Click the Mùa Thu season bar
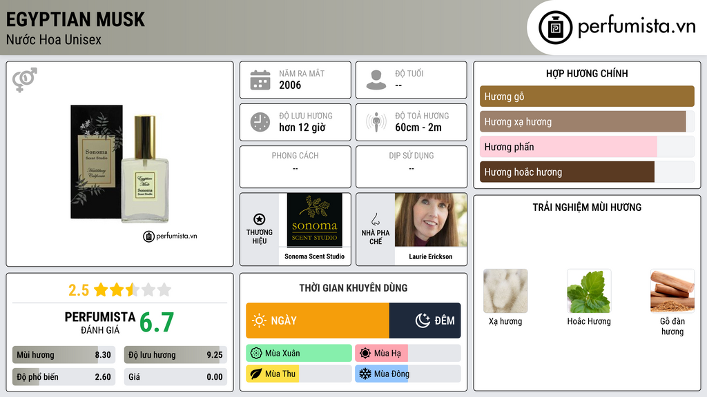Screen dimensions: 707x397 click(x=299, y=374)
